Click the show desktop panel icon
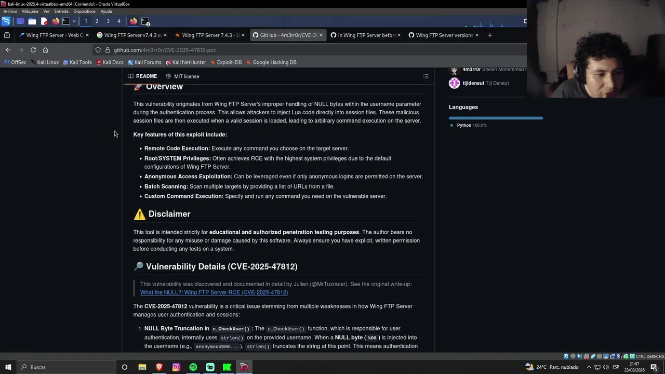This screenshot has height=374, width=665. pyautogui.click(x=20, y=21)
